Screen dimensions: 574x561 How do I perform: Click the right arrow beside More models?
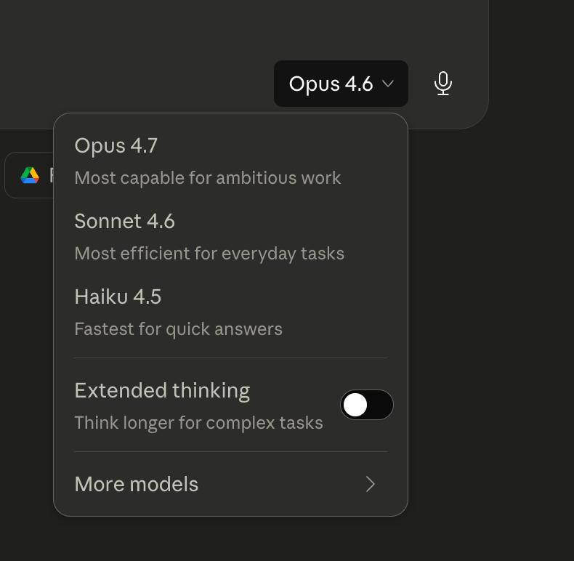[371, 484]
